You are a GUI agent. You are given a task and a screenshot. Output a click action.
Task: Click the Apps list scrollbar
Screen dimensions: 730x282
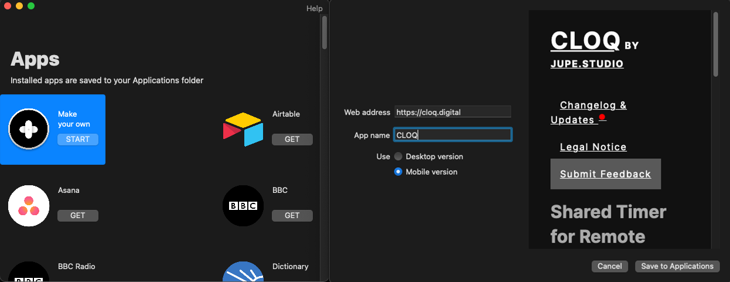[x=324, y=32]
